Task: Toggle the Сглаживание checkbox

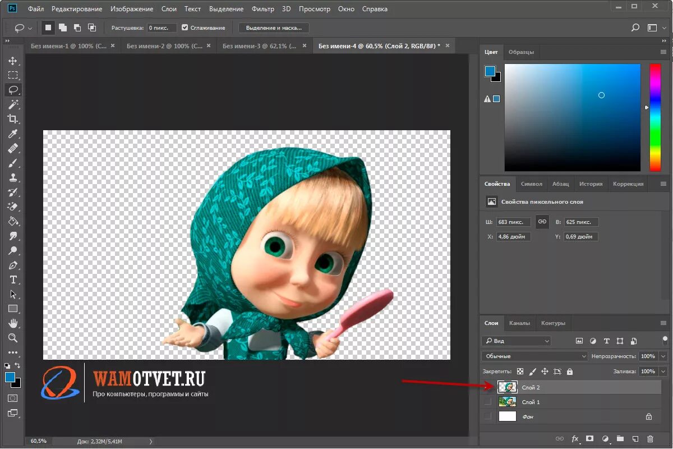Action: (185, 28)
